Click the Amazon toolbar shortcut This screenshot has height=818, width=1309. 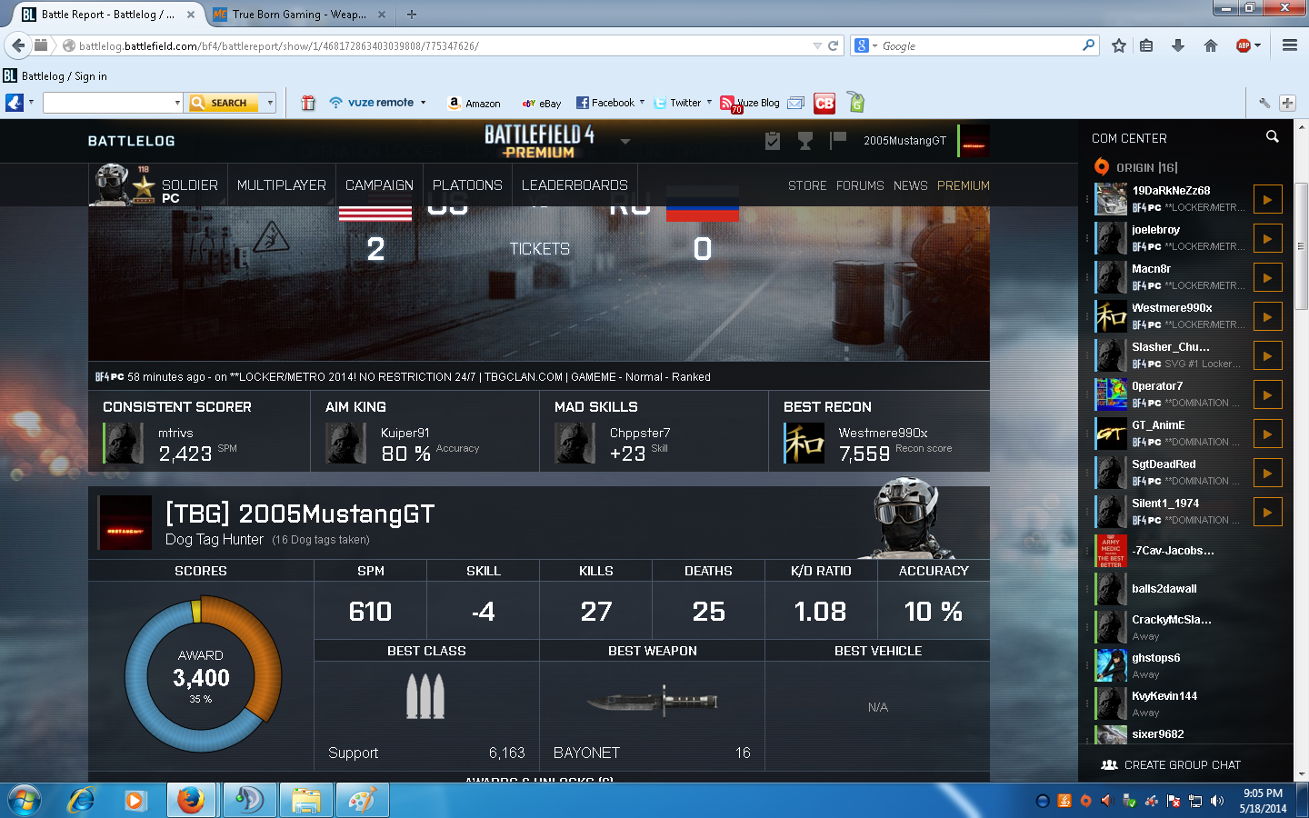475,103
